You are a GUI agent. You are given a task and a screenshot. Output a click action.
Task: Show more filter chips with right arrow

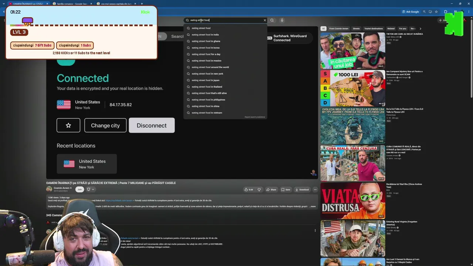(420, 28)
